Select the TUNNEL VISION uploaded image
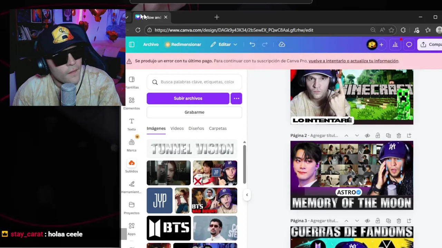The image size is (442, 248). (192, 149)
